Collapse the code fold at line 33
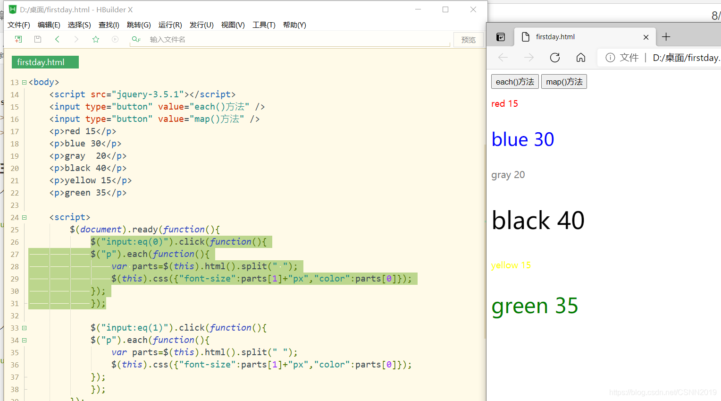Image resolution: width=721 pixels, height=401 pixels. tap(24, 328)
